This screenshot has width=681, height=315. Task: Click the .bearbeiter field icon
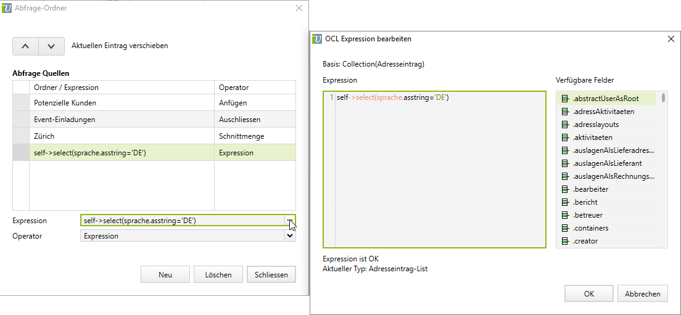click(565, 189)
